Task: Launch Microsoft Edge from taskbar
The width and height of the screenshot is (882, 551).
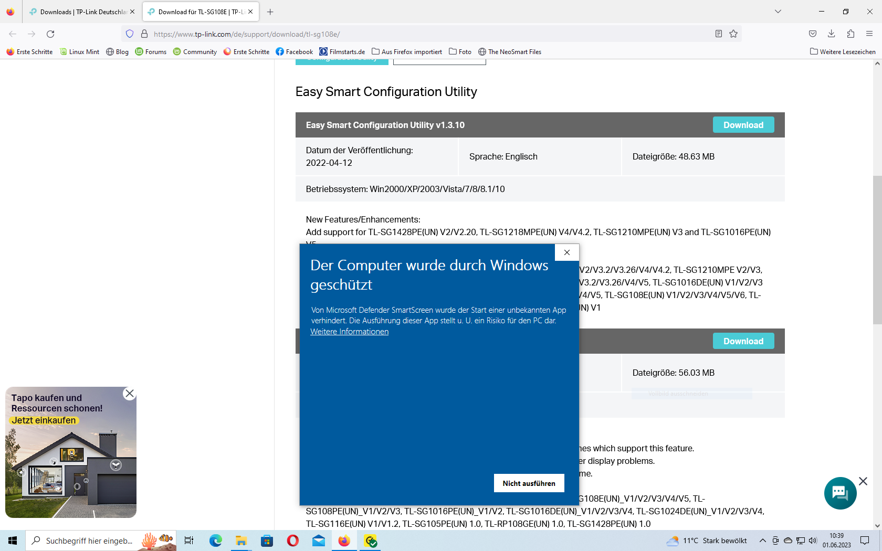Action: coord(215,541)
